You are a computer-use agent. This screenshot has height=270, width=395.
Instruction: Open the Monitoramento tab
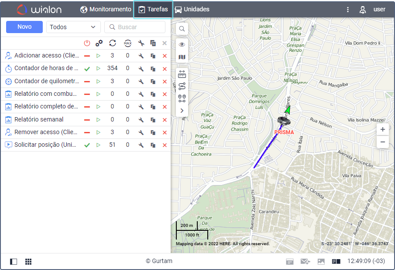click(106, 9)
